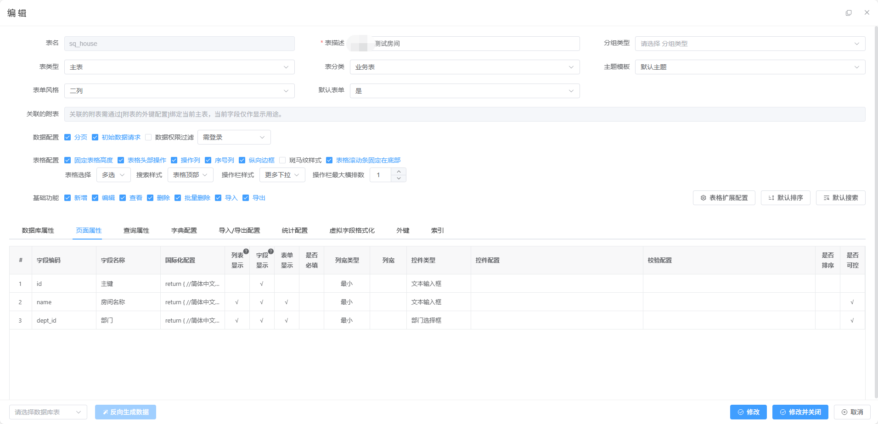Click the 取消 button
The image size is (878, 424).
click(x=852, y=412)
